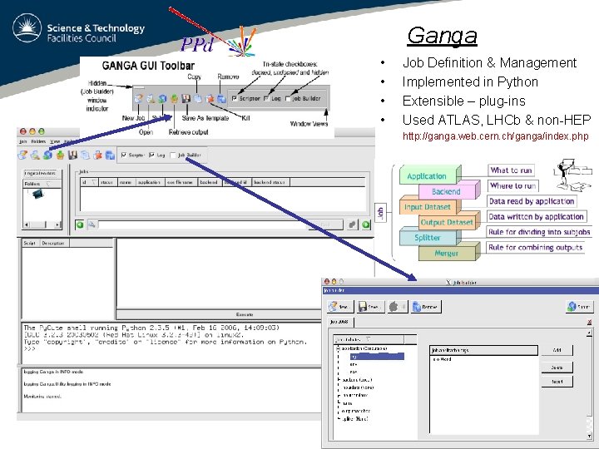Click folder icon in Folders tree panel
This screenshot has height=449, width=599.
(x=37, y=194)
